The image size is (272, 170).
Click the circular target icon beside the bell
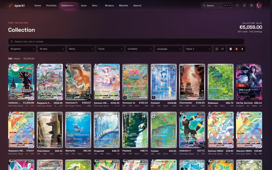tap(251, 5)
